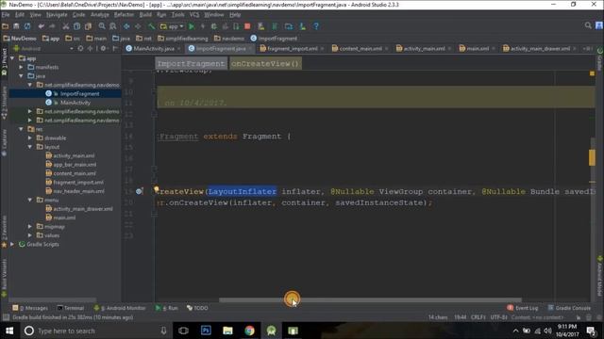Click the Find magnifier icon in toolbar
The width and height of the screenshot is (604, 339).
[x=102, y=26]
